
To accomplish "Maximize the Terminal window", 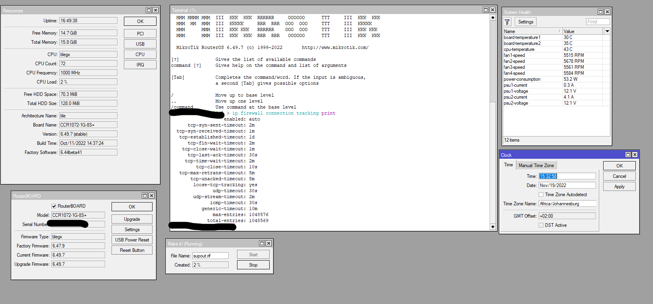I will (486, 10).
